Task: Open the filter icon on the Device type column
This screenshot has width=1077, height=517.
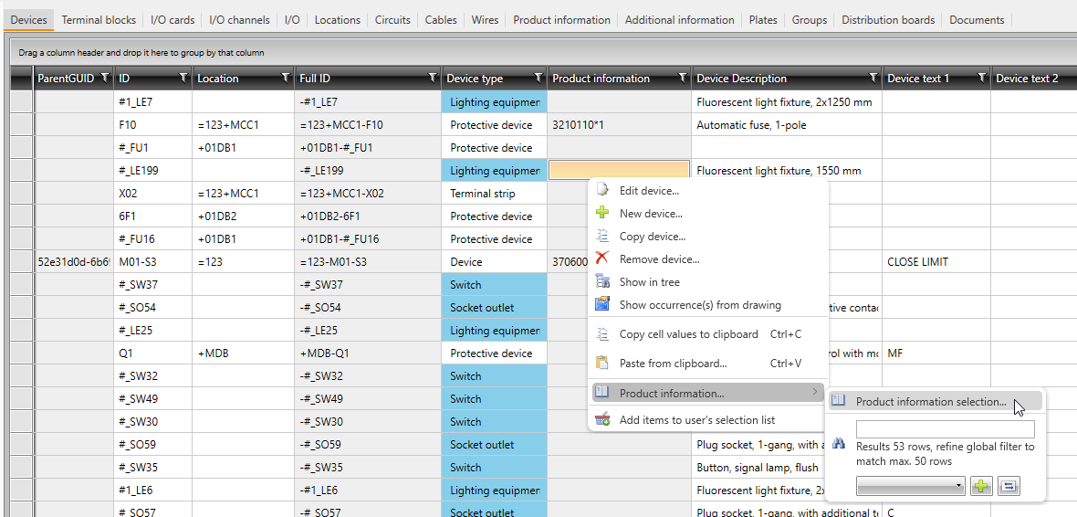Action: coord(538,78)
